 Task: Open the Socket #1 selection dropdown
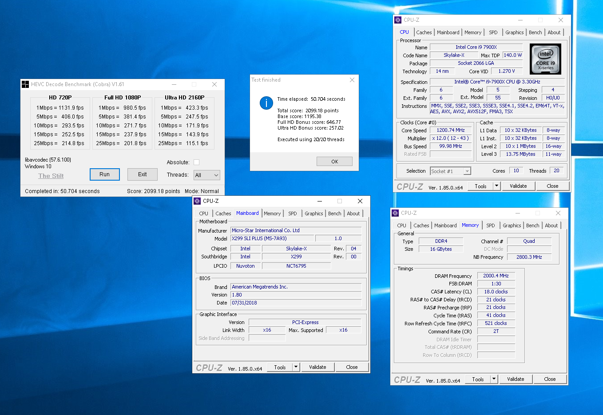pos(450,171)
